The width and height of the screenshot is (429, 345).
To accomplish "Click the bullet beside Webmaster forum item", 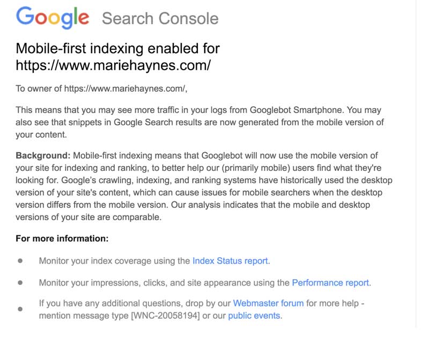I will pyautogui.click(x=20, y=309).
